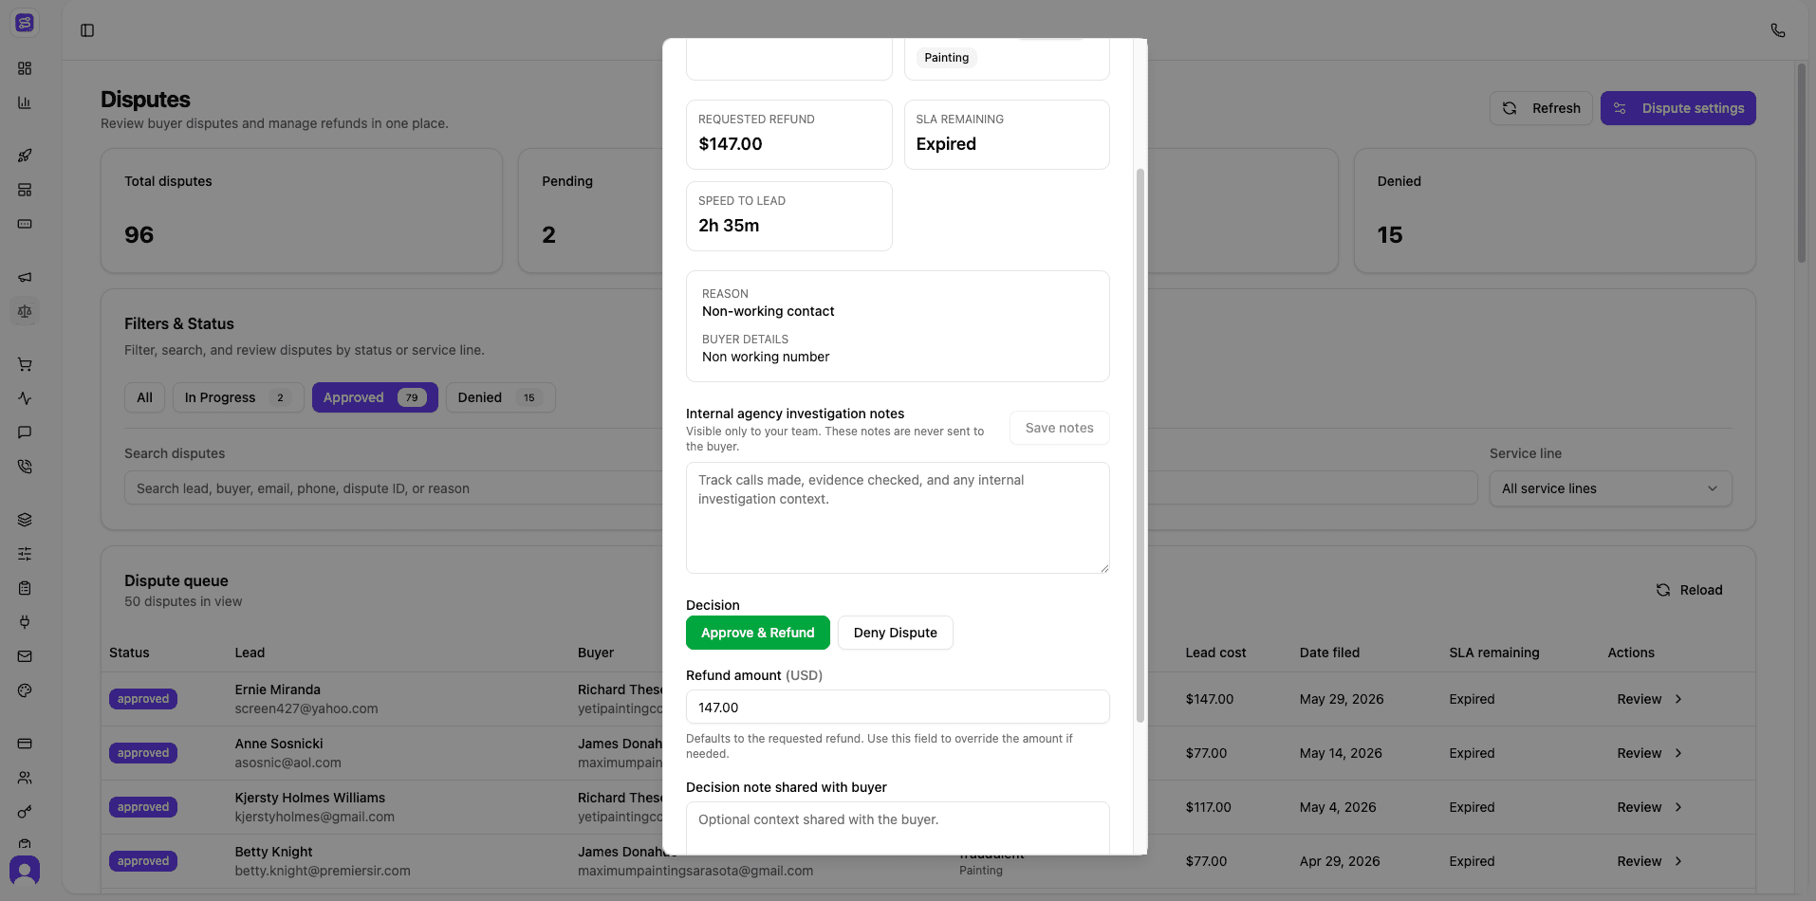
Task: Open the plug integrations icon
Action: [x=25, y=622]
